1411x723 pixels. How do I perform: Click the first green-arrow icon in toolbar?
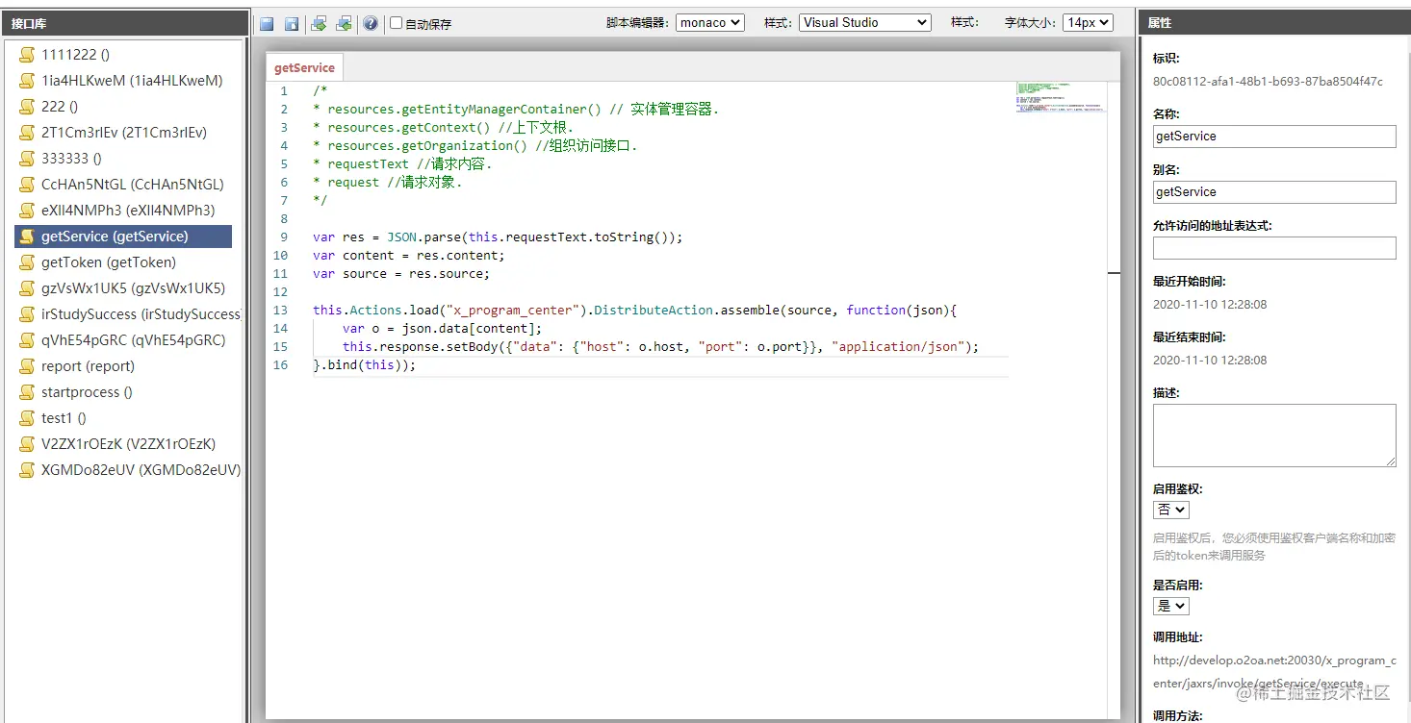[319, 23]
